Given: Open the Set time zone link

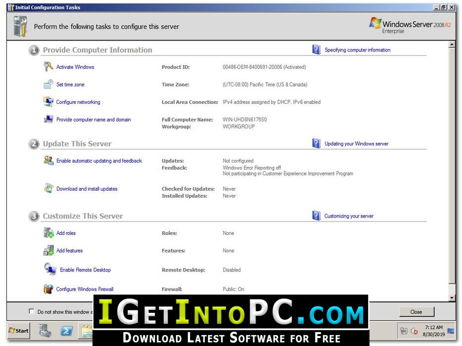Looking at the screenshot, I should pos(70,85).
